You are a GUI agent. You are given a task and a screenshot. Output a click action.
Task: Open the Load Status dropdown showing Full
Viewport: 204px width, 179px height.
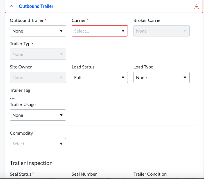point(99,77)
